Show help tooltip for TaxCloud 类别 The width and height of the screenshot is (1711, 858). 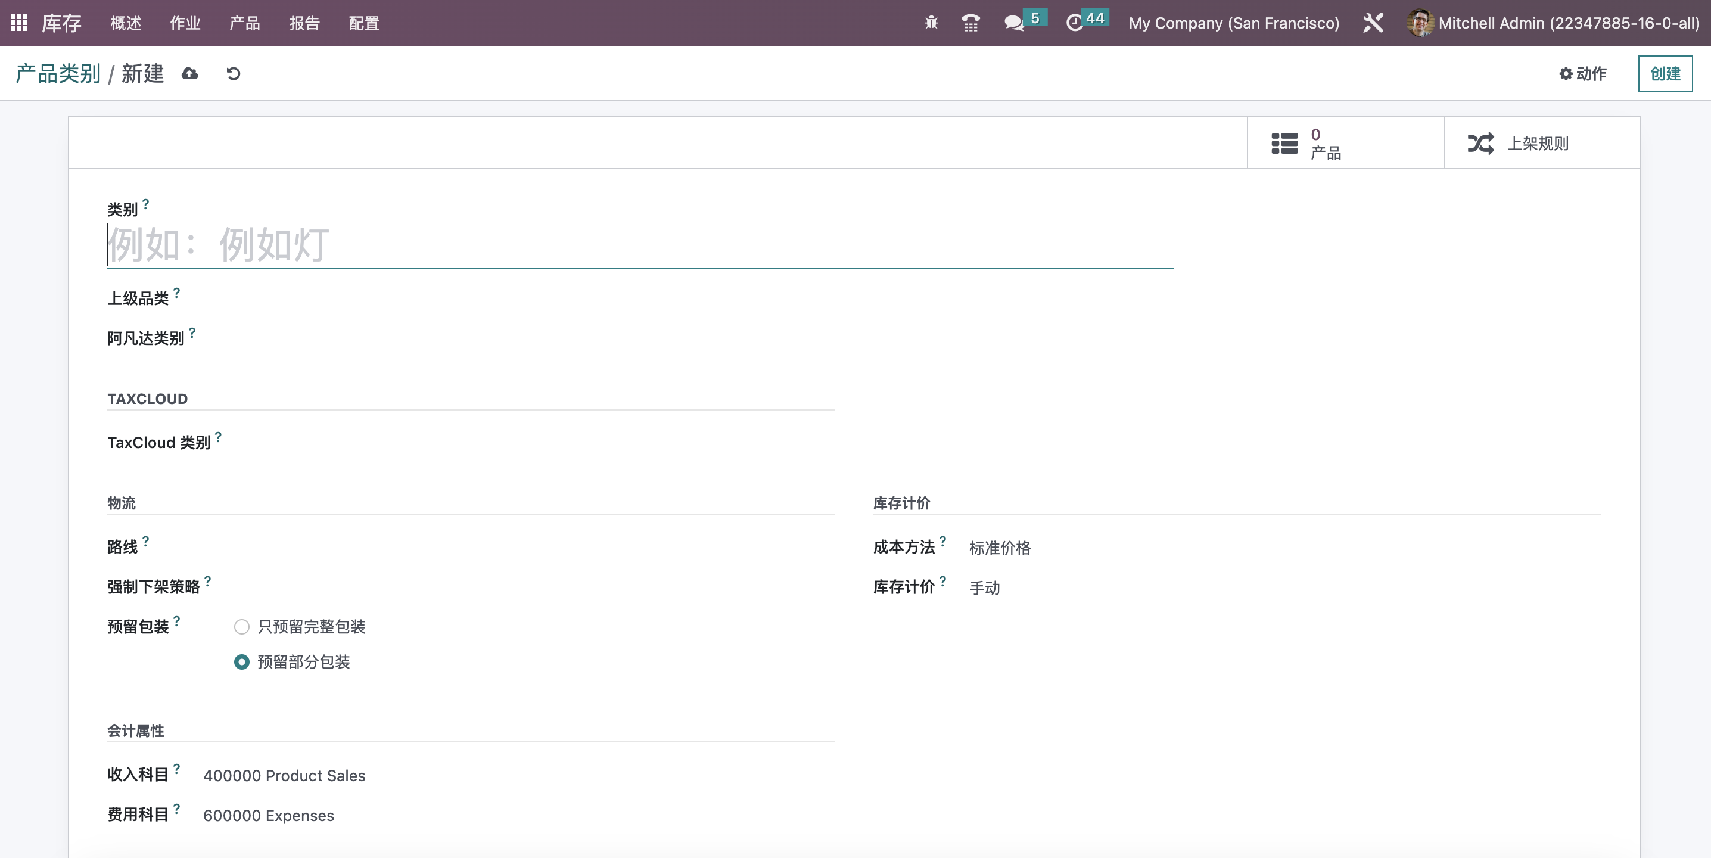(218, 436)
